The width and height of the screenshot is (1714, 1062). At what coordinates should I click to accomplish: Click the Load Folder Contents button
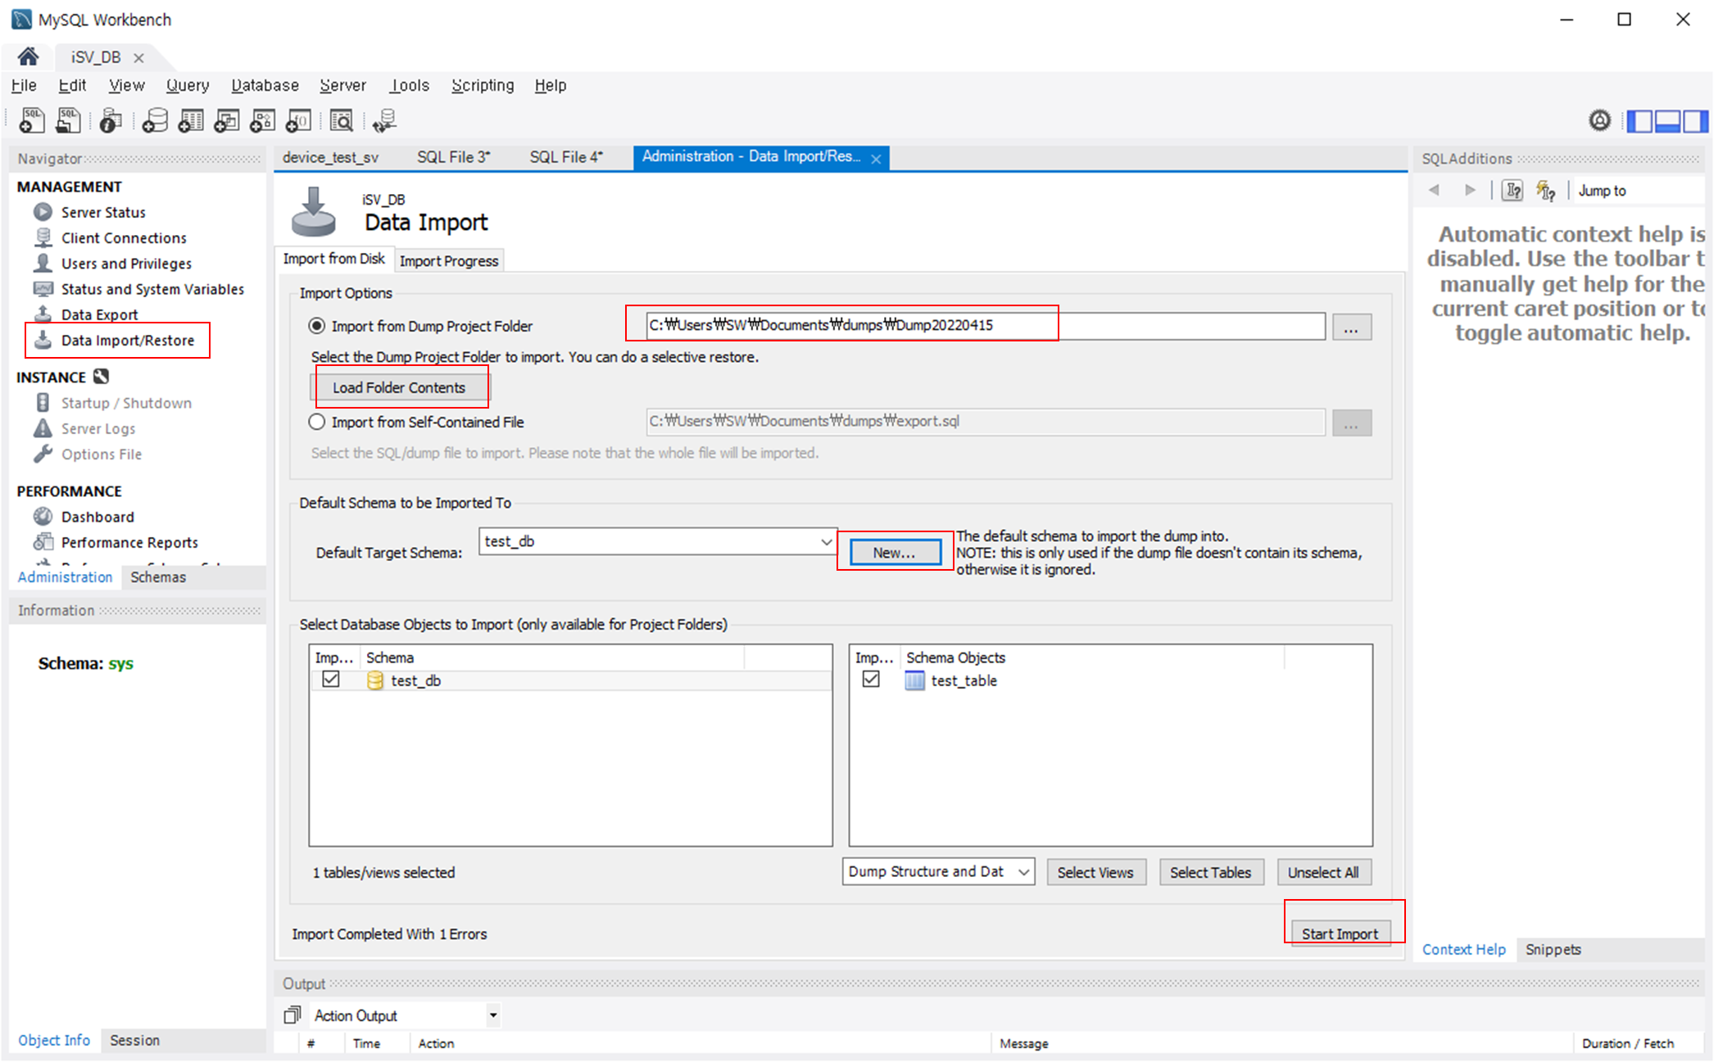[x=399, y=387]
